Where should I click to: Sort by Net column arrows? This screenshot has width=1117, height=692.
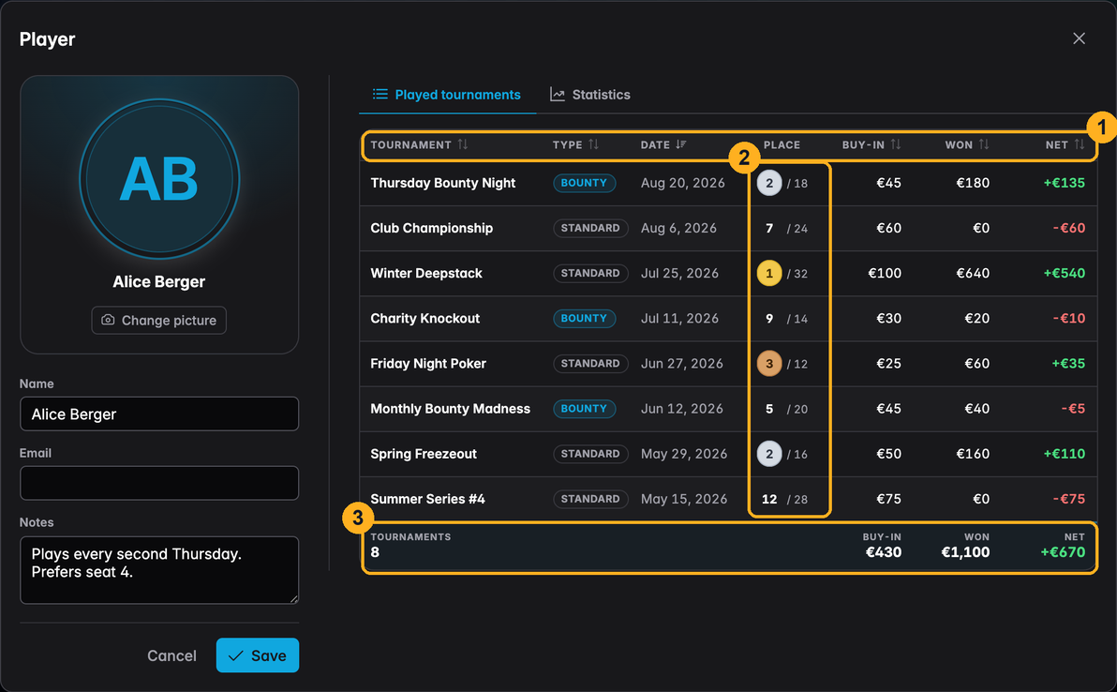pyautogui.click(x=1080, y=144)
